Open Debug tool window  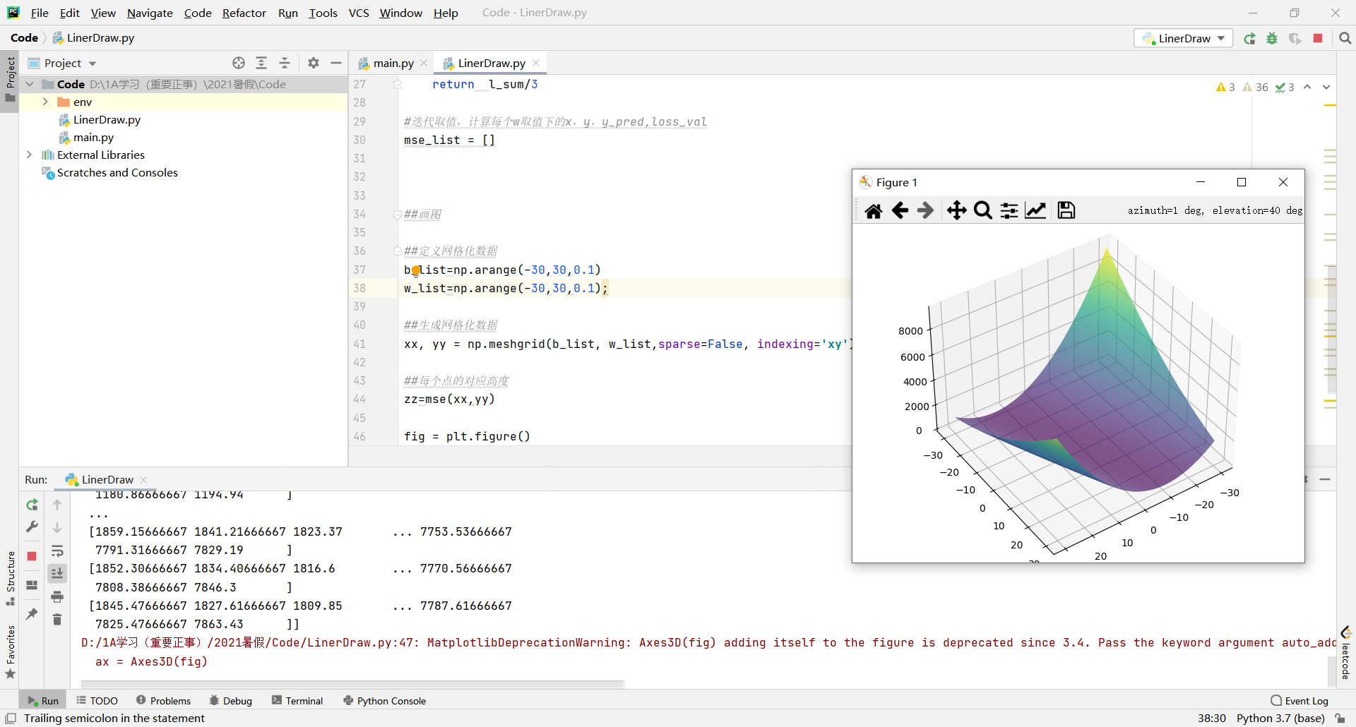(231, 700)
